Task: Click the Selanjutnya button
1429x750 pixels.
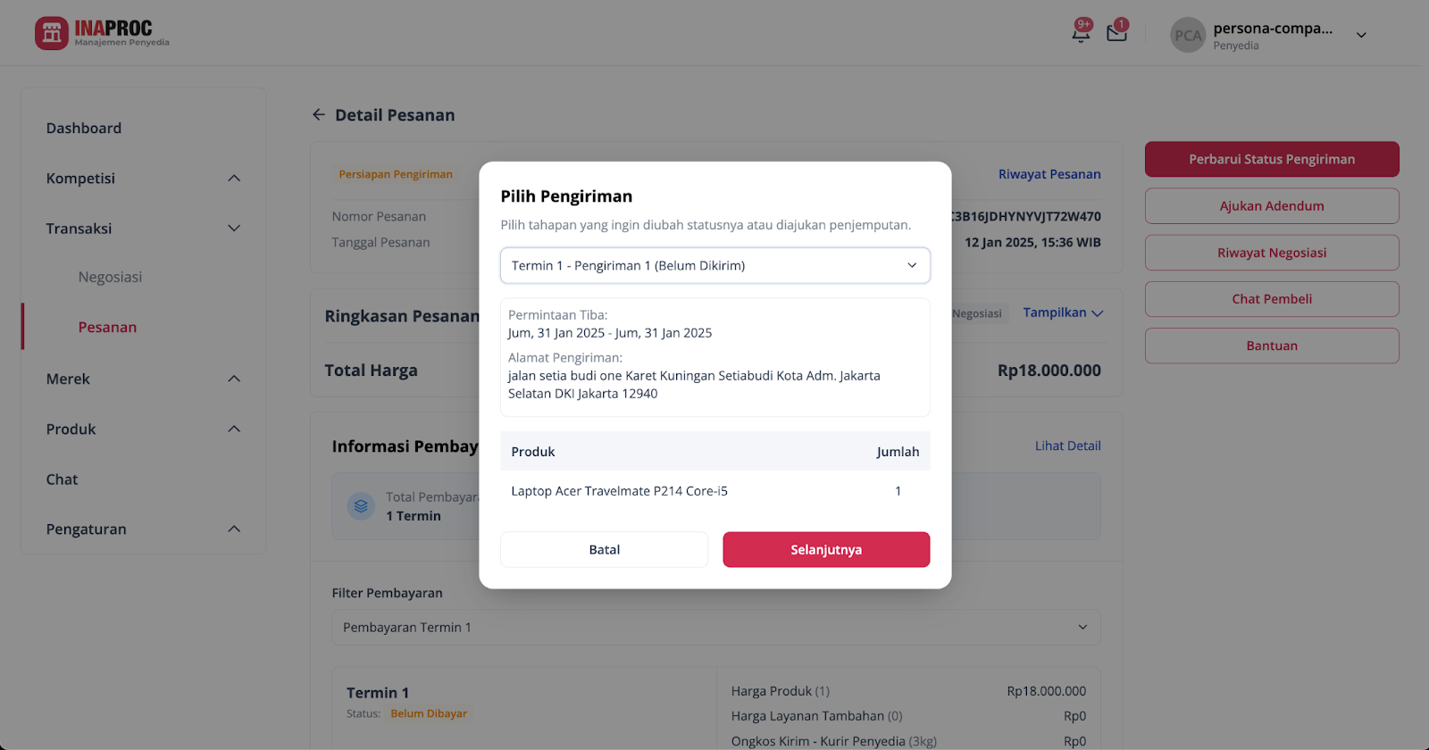Action: pos(826,549)
